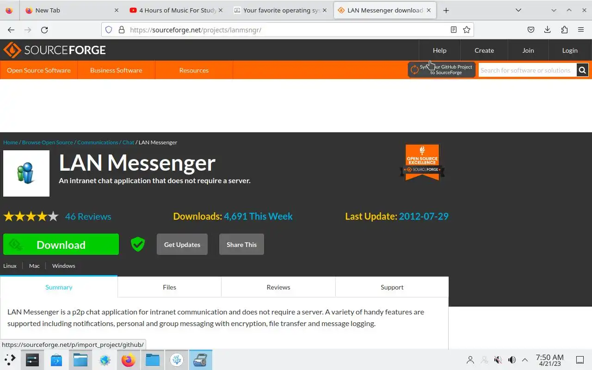Click the clock in the taskbar

pos(549,360)
